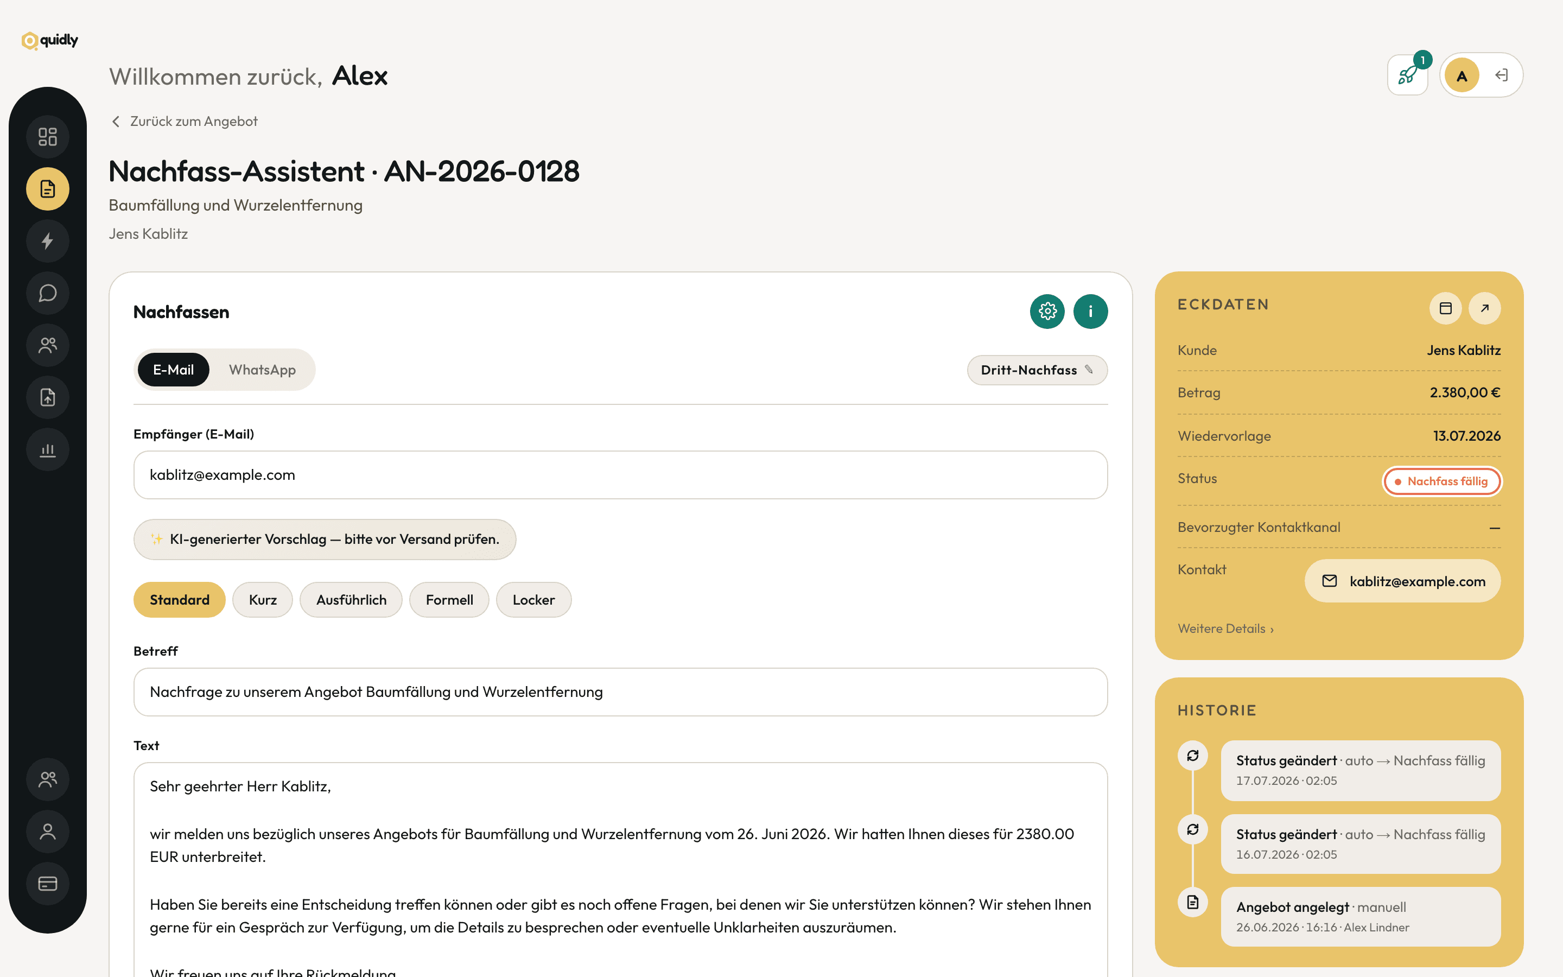This screenshot has width=1563, height=977.
Task: Click the kablitz@example.com contact button in Eckdaten
Action: pyautogui.click(x=1403, y=581)
